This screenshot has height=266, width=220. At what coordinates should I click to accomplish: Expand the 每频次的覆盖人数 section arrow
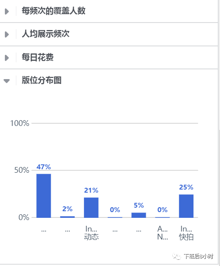[x=7, y=11]
